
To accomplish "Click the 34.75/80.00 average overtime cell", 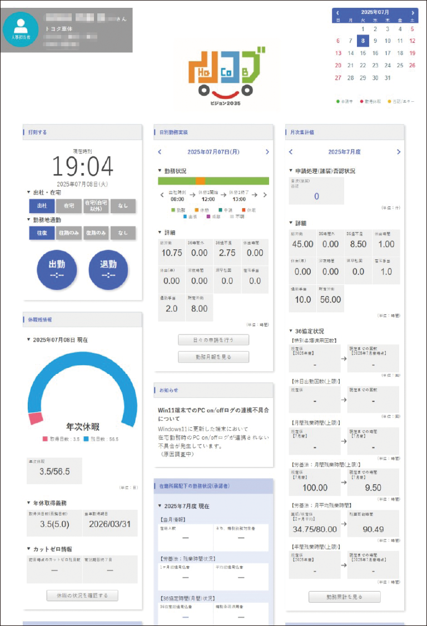I will tap(315, 524).
